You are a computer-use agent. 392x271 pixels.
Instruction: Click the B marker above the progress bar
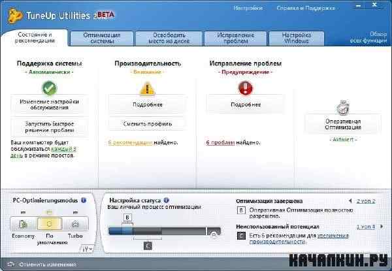click(127, 217)
